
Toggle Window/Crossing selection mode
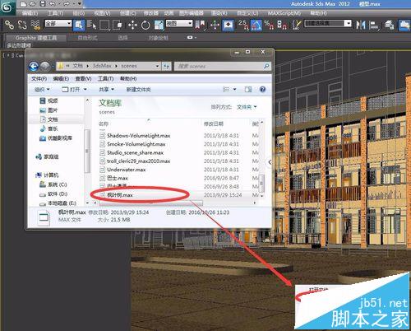click(x=118, y=25)
